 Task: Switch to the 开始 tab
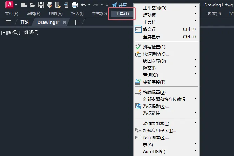tap(25, 22)
